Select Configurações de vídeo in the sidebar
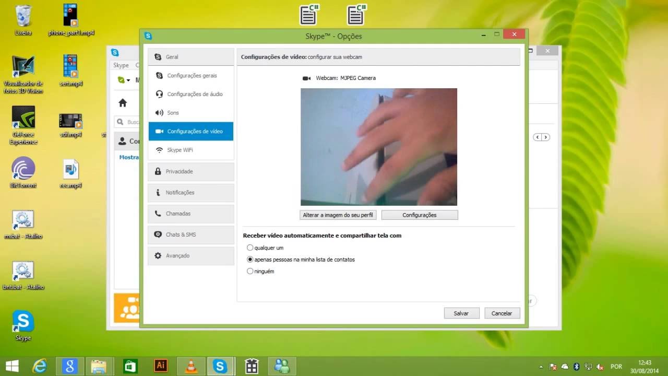This screenshot has width=668, height=376. point(191,131)
